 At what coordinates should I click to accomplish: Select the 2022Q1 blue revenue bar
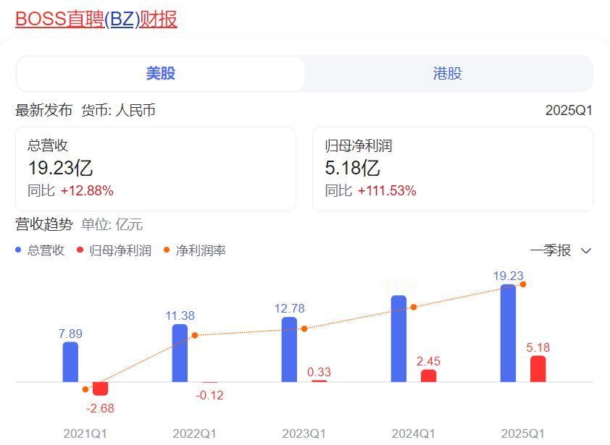click(180, 353)
